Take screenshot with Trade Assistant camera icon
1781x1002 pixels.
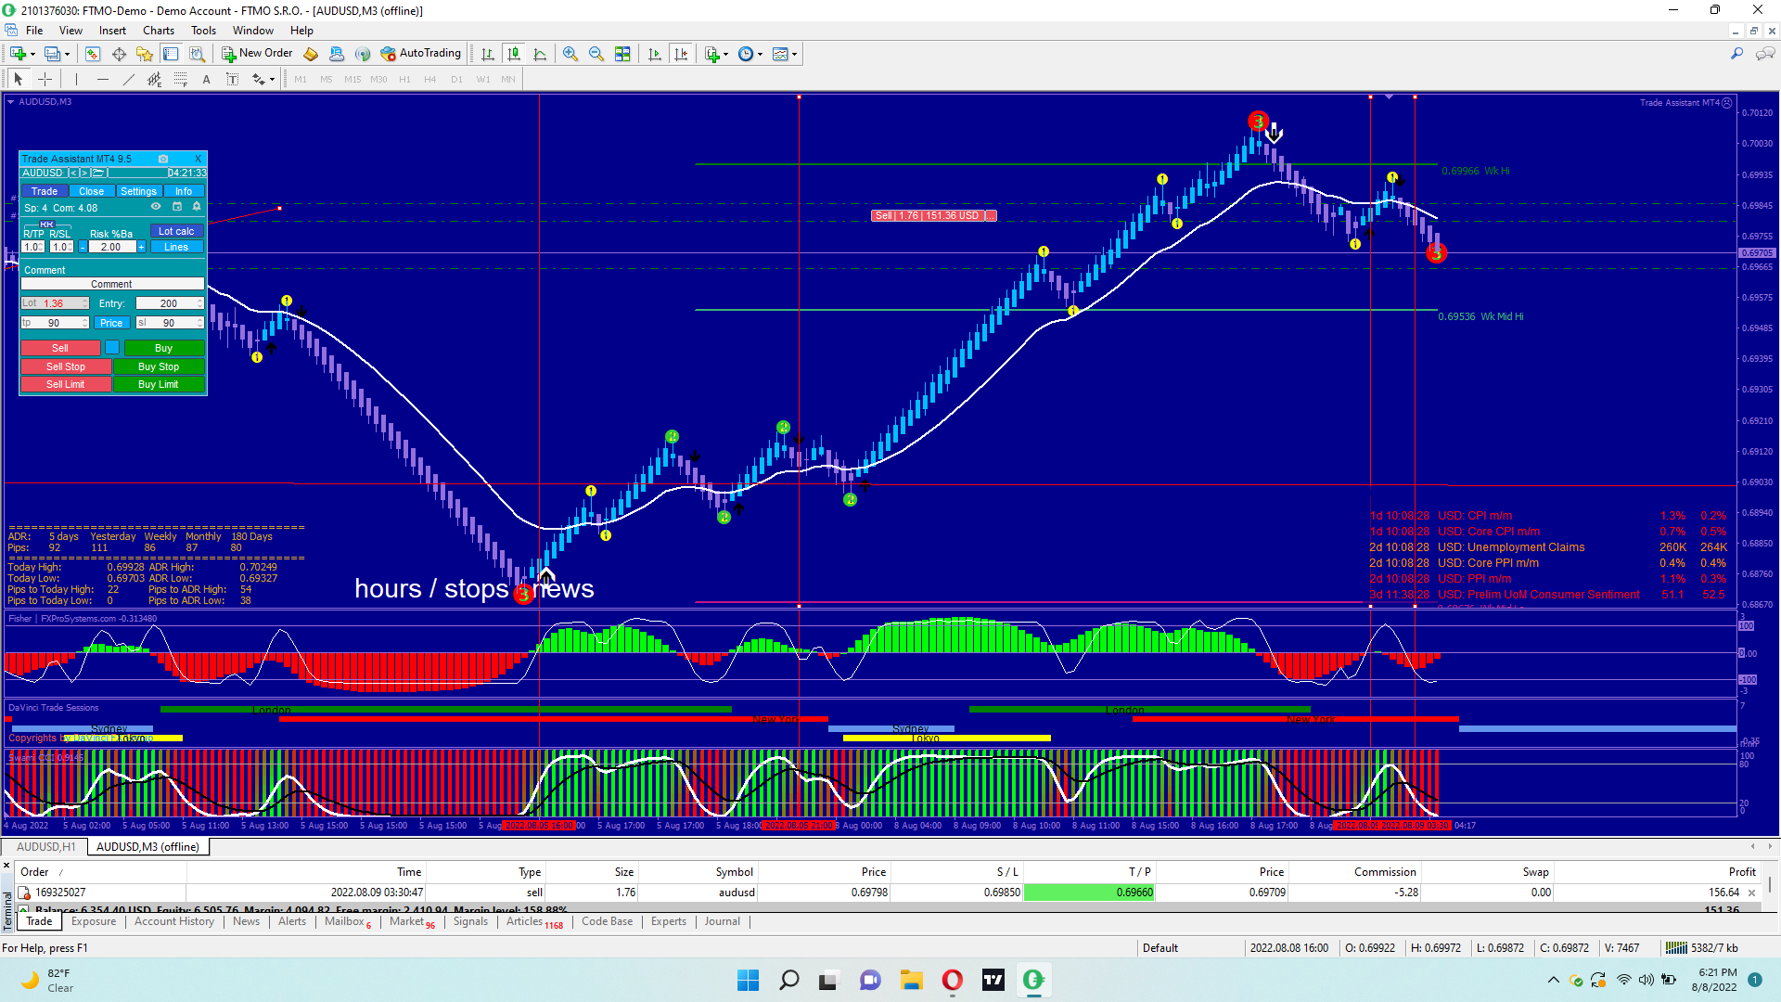click(x=163, y=159)
